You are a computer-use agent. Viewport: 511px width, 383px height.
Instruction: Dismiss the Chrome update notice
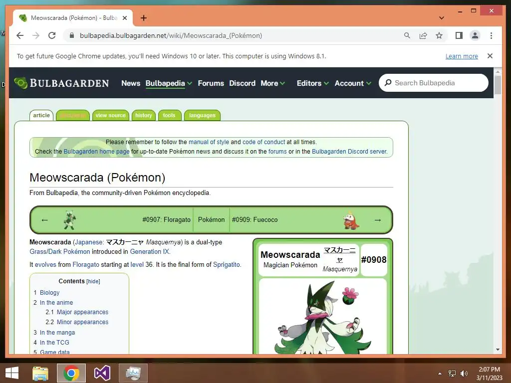(490, 56)
